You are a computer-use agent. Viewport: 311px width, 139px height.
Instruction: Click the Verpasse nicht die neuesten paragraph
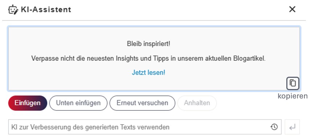pyautogui.click(x=148, y=59)
